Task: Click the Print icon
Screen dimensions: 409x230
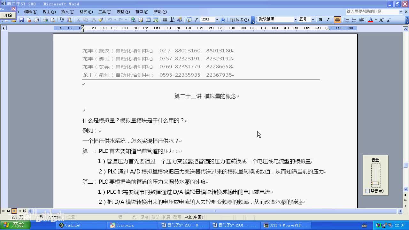Action: point(45,20)
